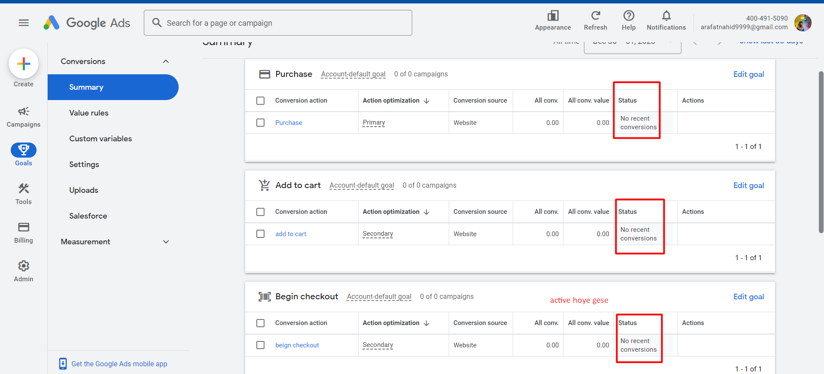This screenshot has height=374, width=824.
Task: Open Value rules page
Action: pyautogui.click(x=89, y=113)
